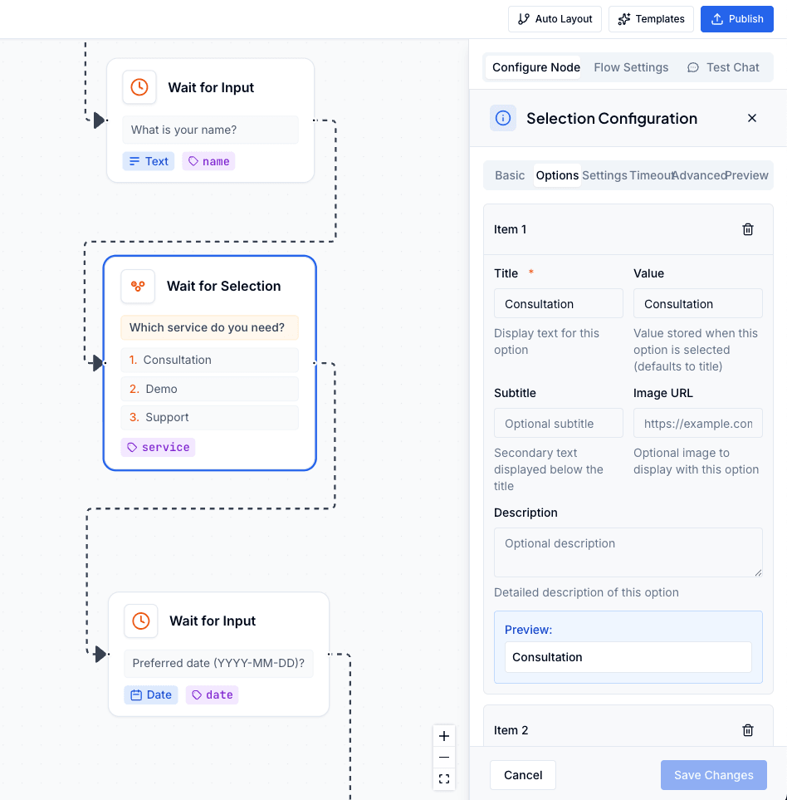The width and height of the screenshot is (787, 800).
Task: Click the clock icon on the first Wait for Input node
Action: 140,86
